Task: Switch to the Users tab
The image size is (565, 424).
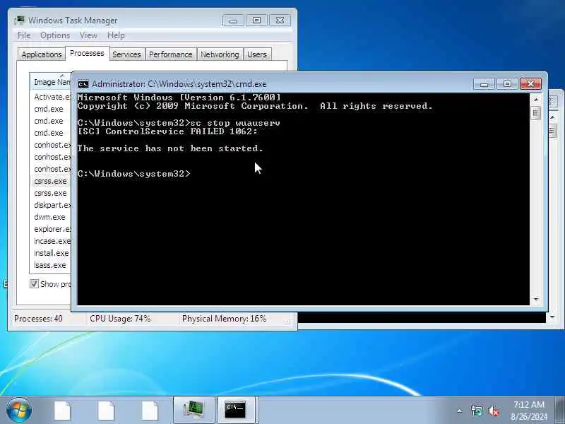Action: tap(257, 54)
